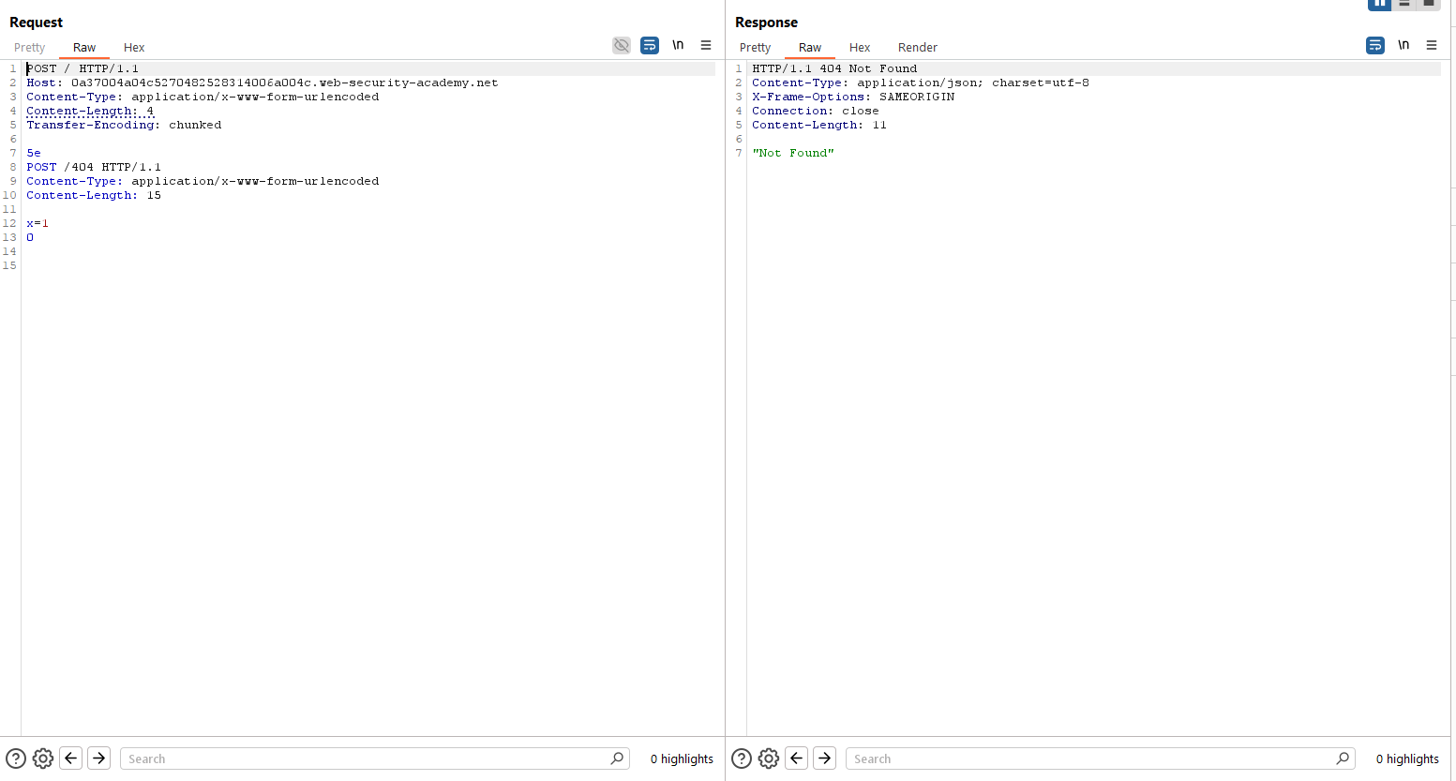Go to previous search match in Request

pos(71,758)
